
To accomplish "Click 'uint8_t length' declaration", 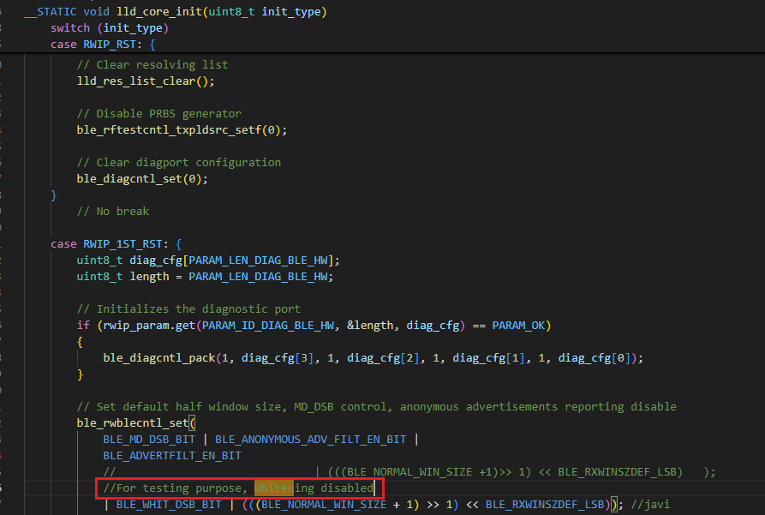I will coord(123,276).
